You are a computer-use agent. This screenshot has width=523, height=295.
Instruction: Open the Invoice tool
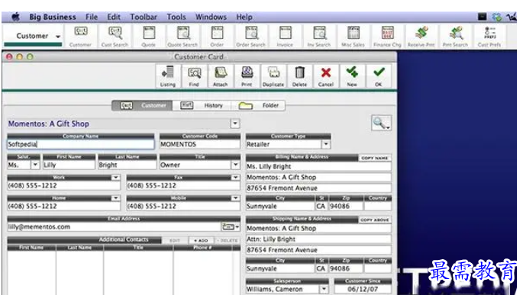286,37
